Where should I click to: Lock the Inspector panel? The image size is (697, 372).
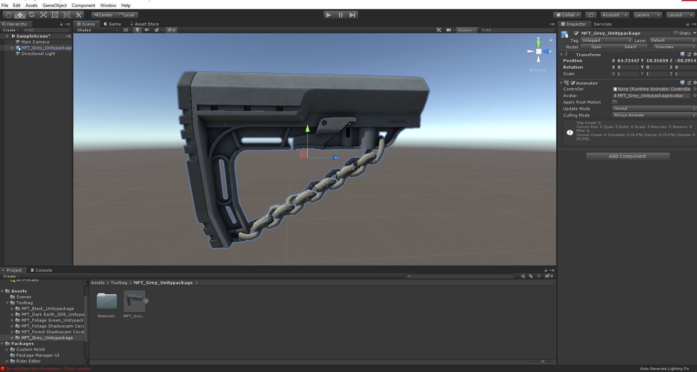pos(688,24)
